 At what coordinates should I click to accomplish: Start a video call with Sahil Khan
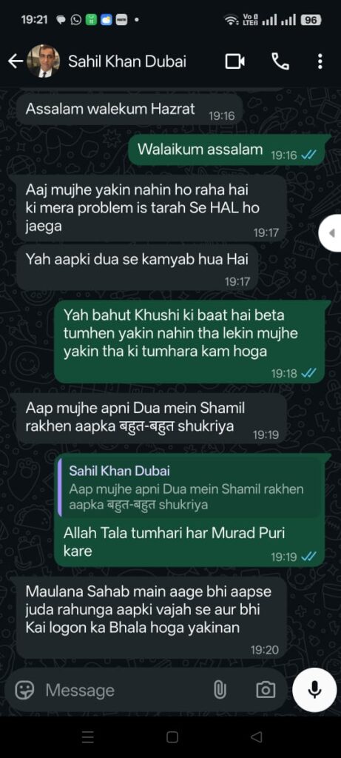coord(234,61)
